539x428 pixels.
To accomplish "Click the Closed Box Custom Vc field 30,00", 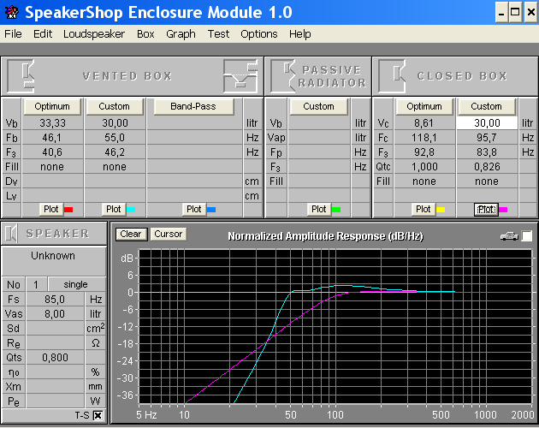I will click(x=487, y=122).
